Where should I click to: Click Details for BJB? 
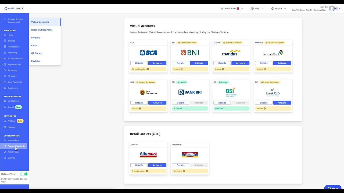coord(264,103)
